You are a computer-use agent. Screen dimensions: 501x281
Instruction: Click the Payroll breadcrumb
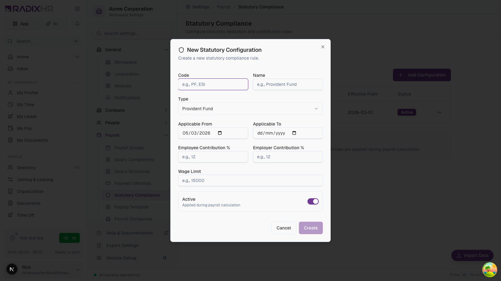(x=224, y=7)
